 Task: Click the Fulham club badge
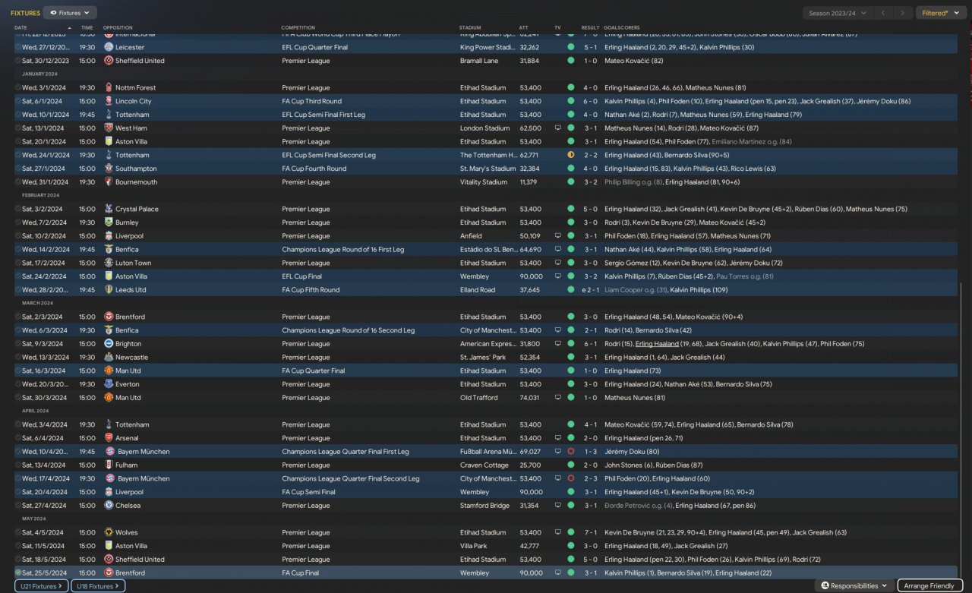tap(109, 465)
